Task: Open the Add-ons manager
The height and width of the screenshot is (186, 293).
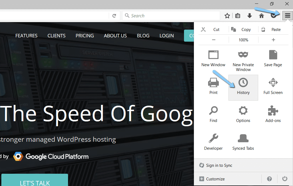Action: (273, 113)
